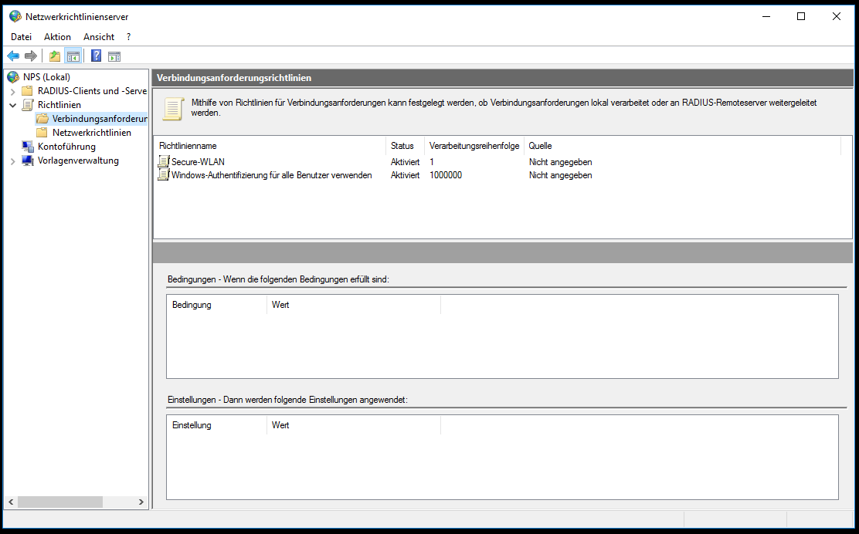Select the Vorlagenverwaltung tree item
This screenshot has height=534, width=859.
pos(78,161)
